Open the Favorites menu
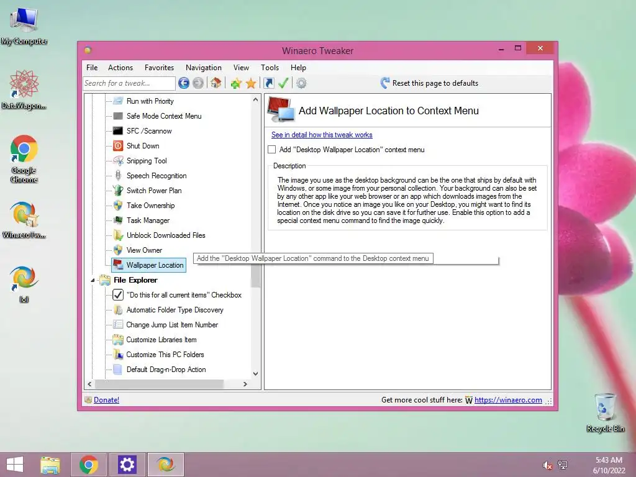 coord(159,68)
